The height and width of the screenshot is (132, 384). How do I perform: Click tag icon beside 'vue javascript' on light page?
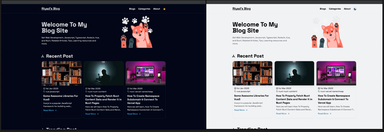pyautogui.click(x=235, y=91)
